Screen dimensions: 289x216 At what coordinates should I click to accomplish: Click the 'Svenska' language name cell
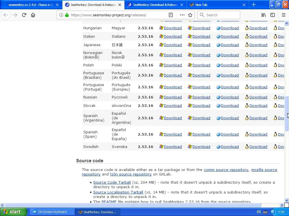tap(119, 147)
